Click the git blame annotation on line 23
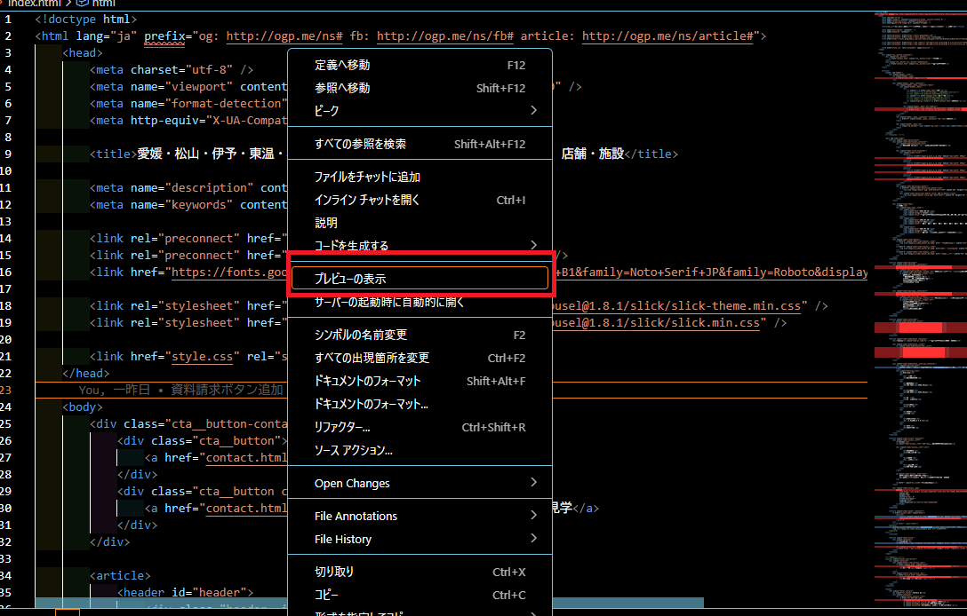The width and height of the screenshot is (967, 616). click(x=180, y=391)
